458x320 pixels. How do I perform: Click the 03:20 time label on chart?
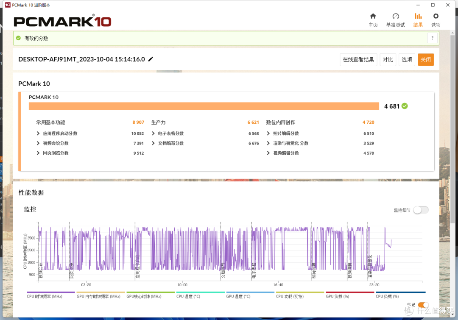(x=86, y=285)
